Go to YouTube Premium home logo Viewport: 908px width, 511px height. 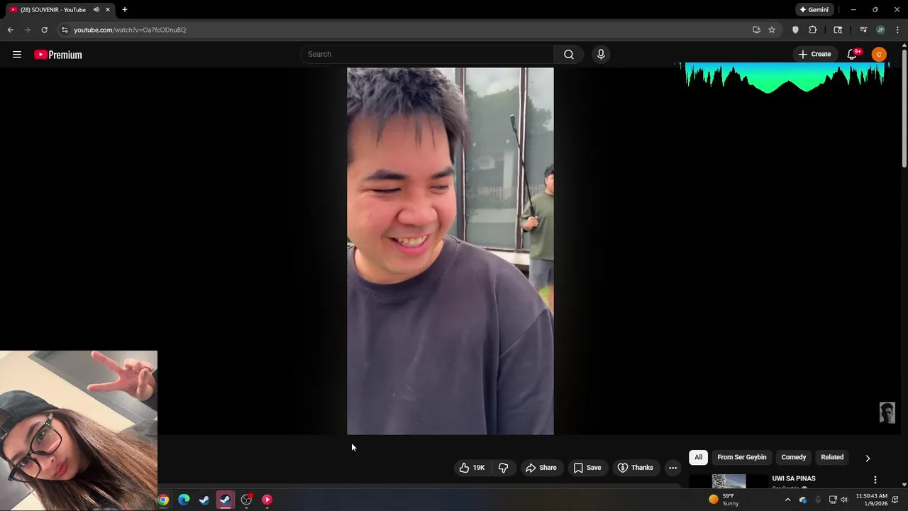pyautogui.click(x=58, y=55)
